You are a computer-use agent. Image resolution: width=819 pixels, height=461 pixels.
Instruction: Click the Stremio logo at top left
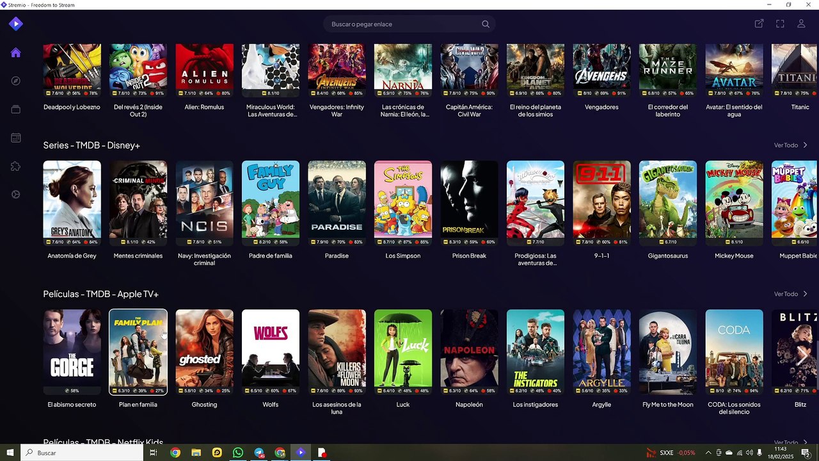[x=16, y=24]
